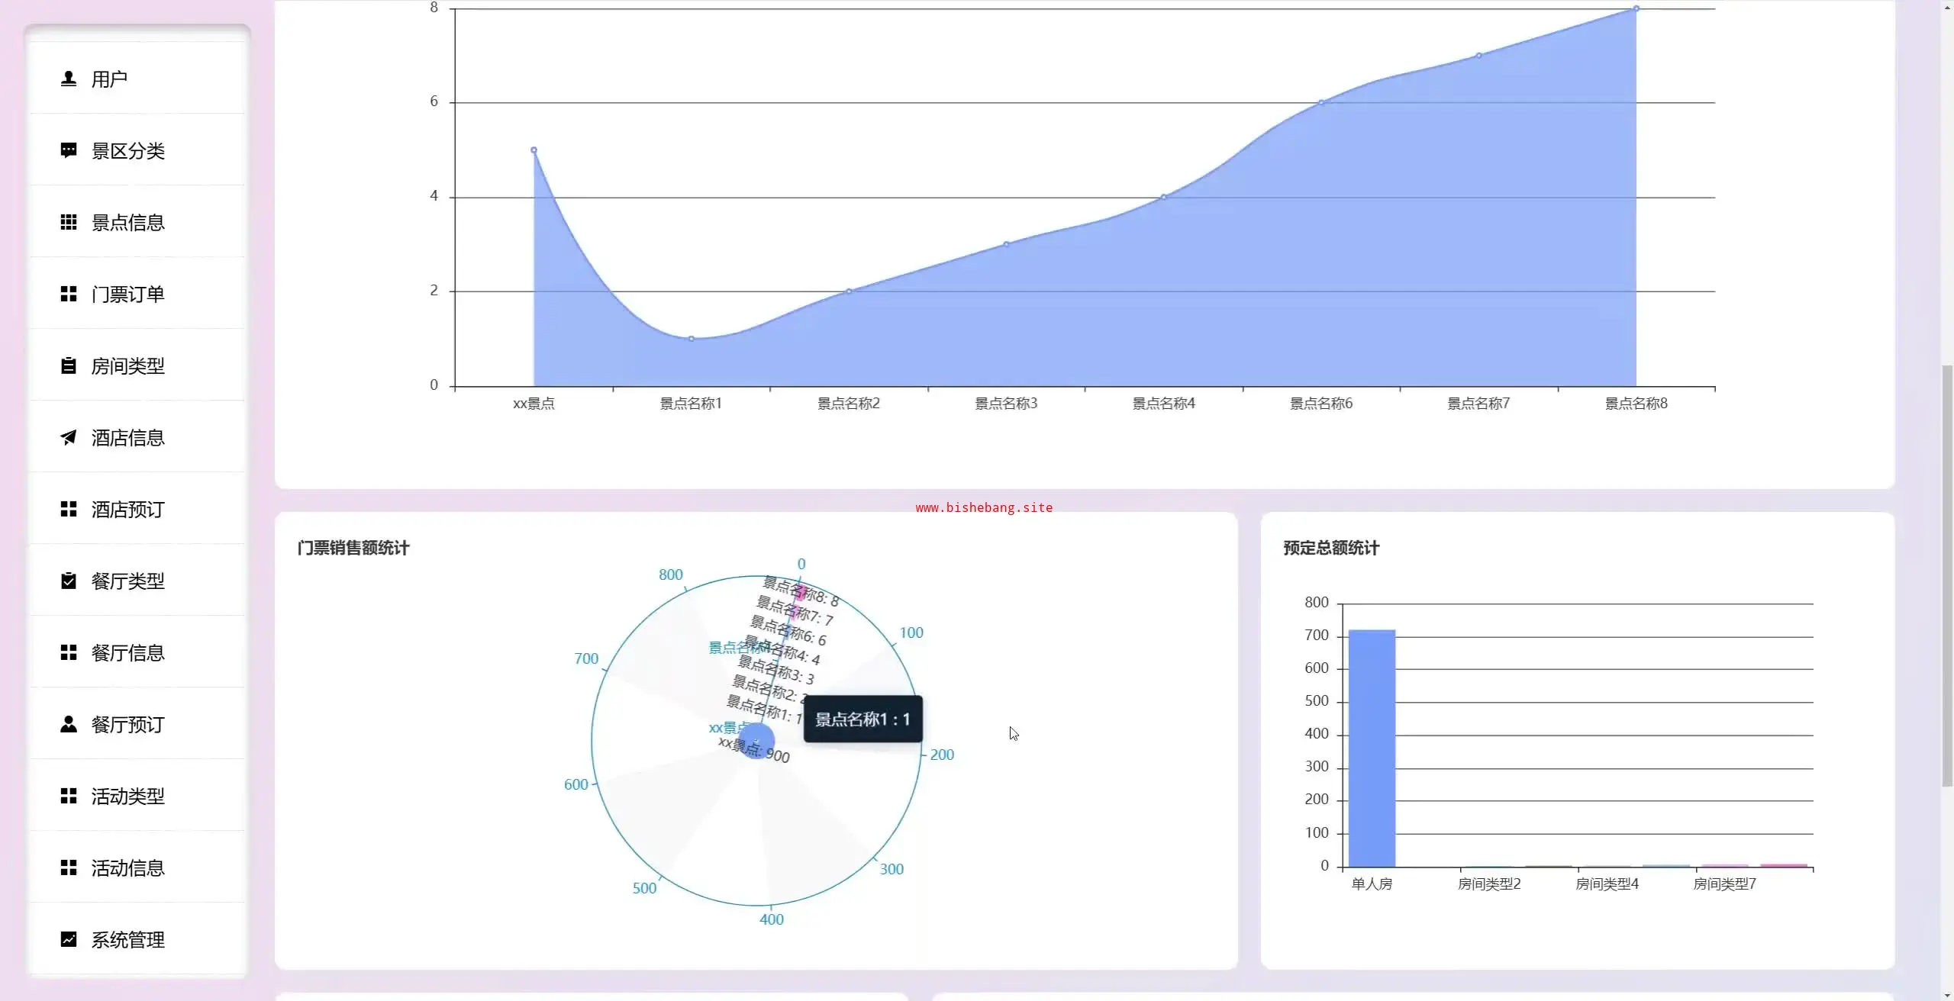The height and width of the screenshot is (1001, 1954).
Task: Click the grid icon beside 景点信息
Action: (69, 222)
